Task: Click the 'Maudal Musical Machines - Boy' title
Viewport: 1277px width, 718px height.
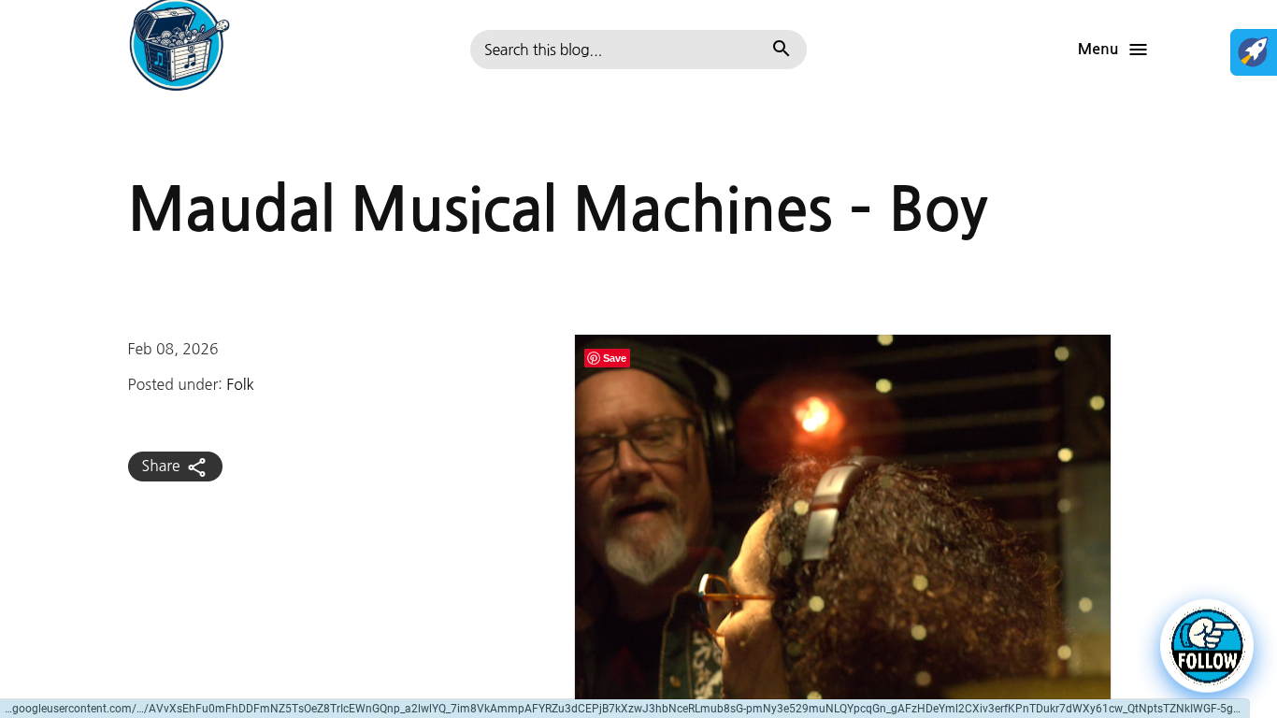Action: 557,208
